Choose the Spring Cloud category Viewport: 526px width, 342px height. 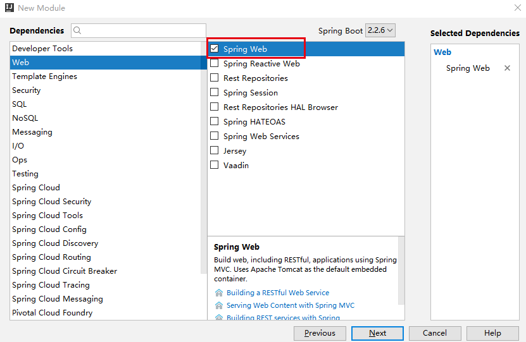[x=105, y=188]
